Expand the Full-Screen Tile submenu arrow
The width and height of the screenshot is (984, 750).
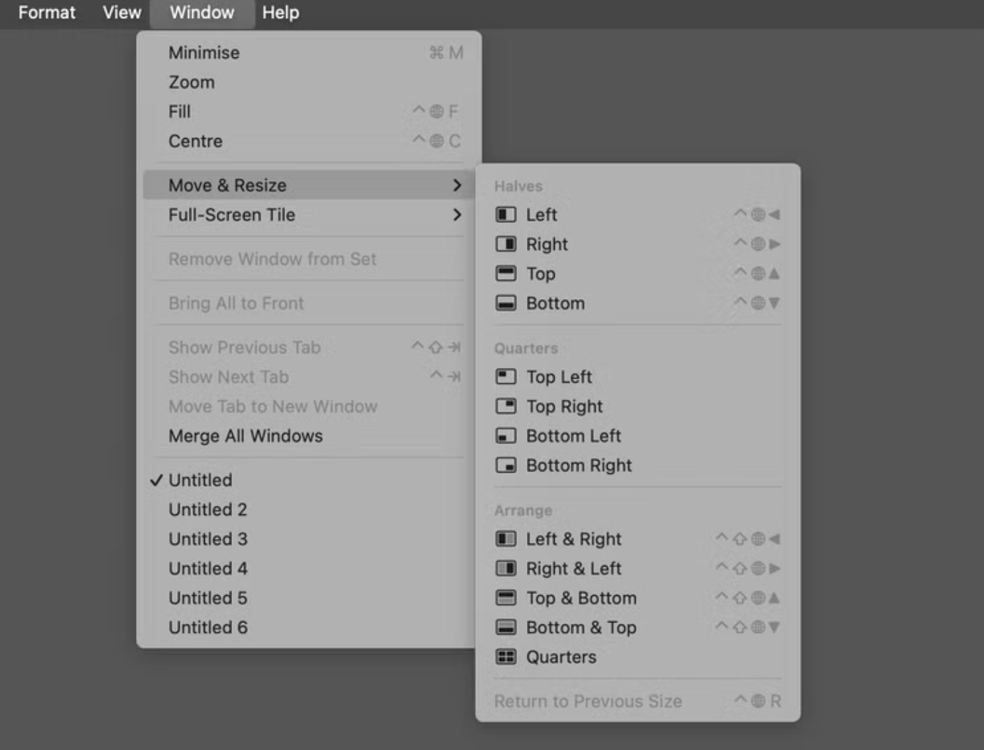[x=457, y=215]
